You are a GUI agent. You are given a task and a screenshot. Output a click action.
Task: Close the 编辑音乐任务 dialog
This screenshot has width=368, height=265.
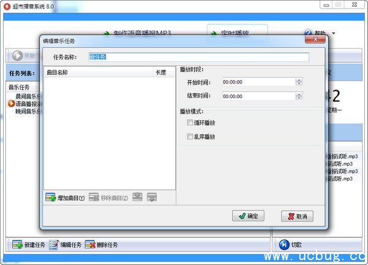(x=315, y=39)
